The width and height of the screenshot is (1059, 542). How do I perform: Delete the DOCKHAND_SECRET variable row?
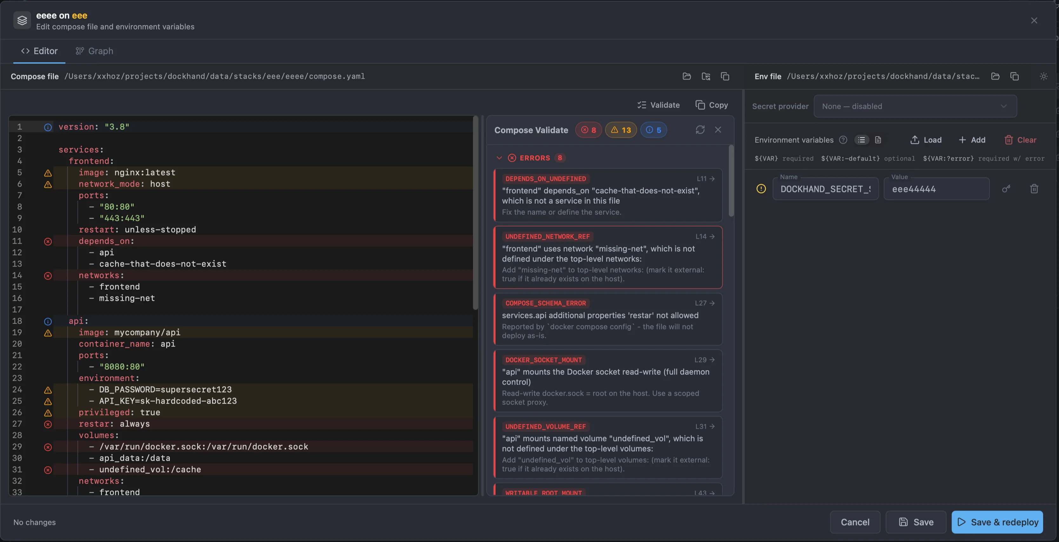point(1034,189)
